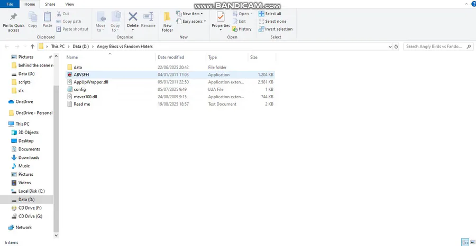Click This PC in the address path
The height and width of the screenshot is (246, 476).
[x=58, y=46]
